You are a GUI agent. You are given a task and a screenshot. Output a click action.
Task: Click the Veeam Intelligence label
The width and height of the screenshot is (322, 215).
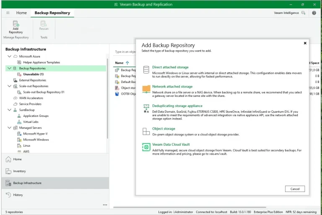click(x=286, y=13)
